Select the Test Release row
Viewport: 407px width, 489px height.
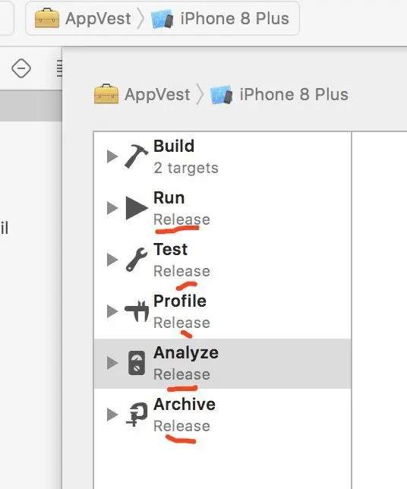222,260
